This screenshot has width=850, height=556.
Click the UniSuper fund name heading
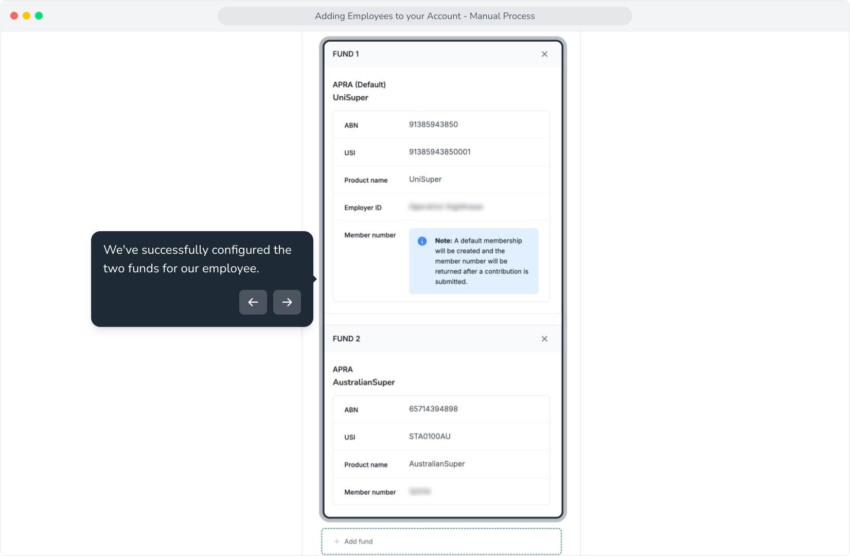click(x=350, y=97)
